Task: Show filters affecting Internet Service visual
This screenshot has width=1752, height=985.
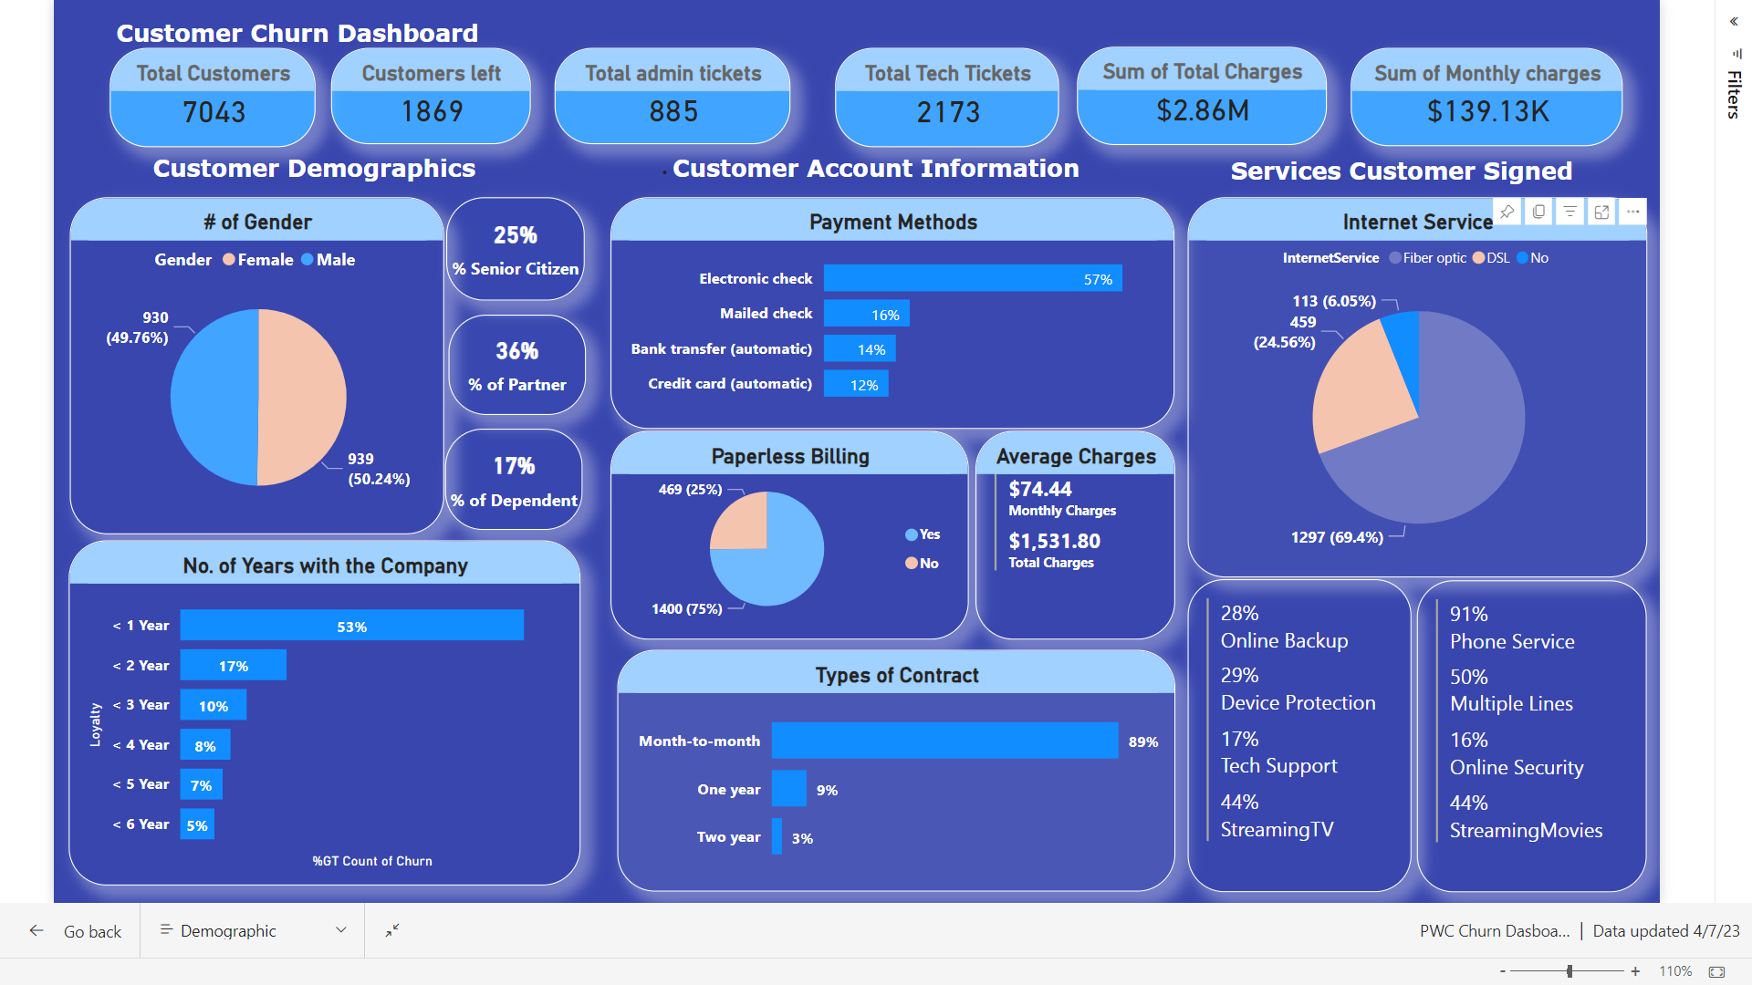Action: point(1569,212)
